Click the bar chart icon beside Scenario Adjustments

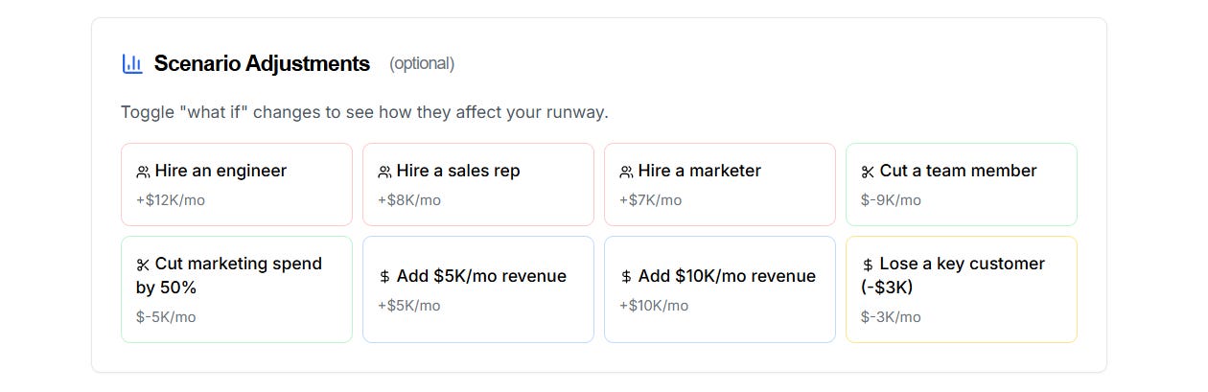coord(132,63)
